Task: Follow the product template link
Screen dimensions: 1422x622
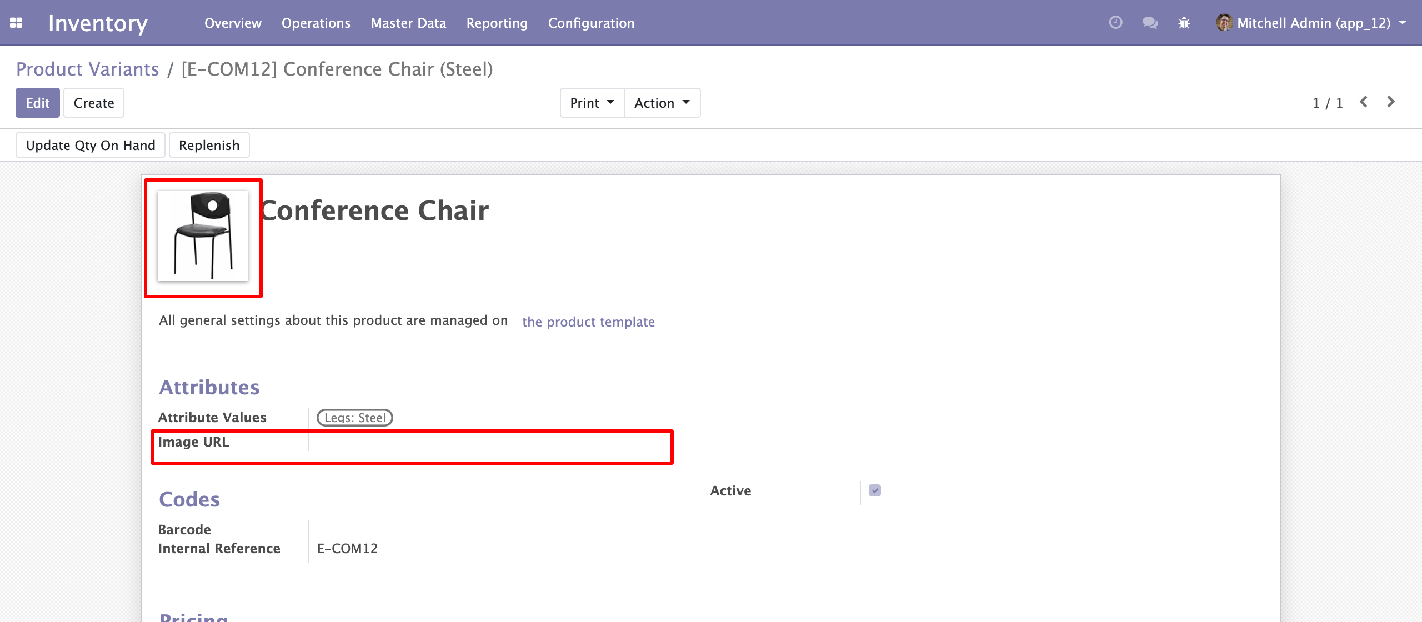Action: pyautogui.click(x=588, y=322)
